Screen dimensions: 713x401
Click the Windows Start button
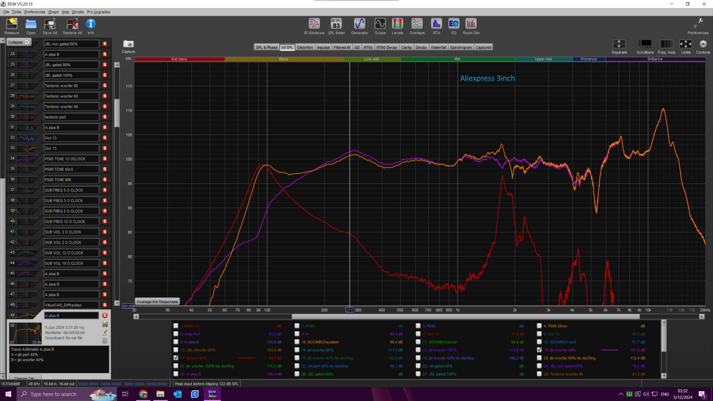(8, 394)
